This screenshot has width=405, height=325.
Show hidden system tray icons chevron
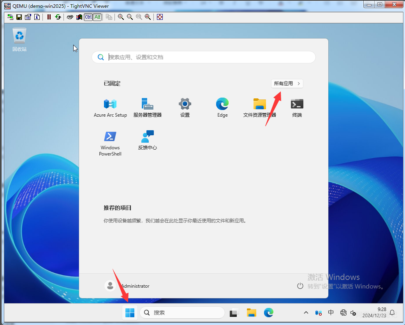[306, 313]
